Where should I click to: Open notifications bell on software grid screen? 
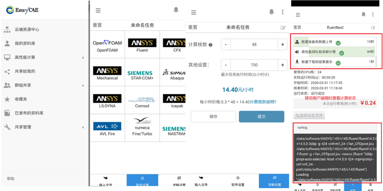point(176,10)
